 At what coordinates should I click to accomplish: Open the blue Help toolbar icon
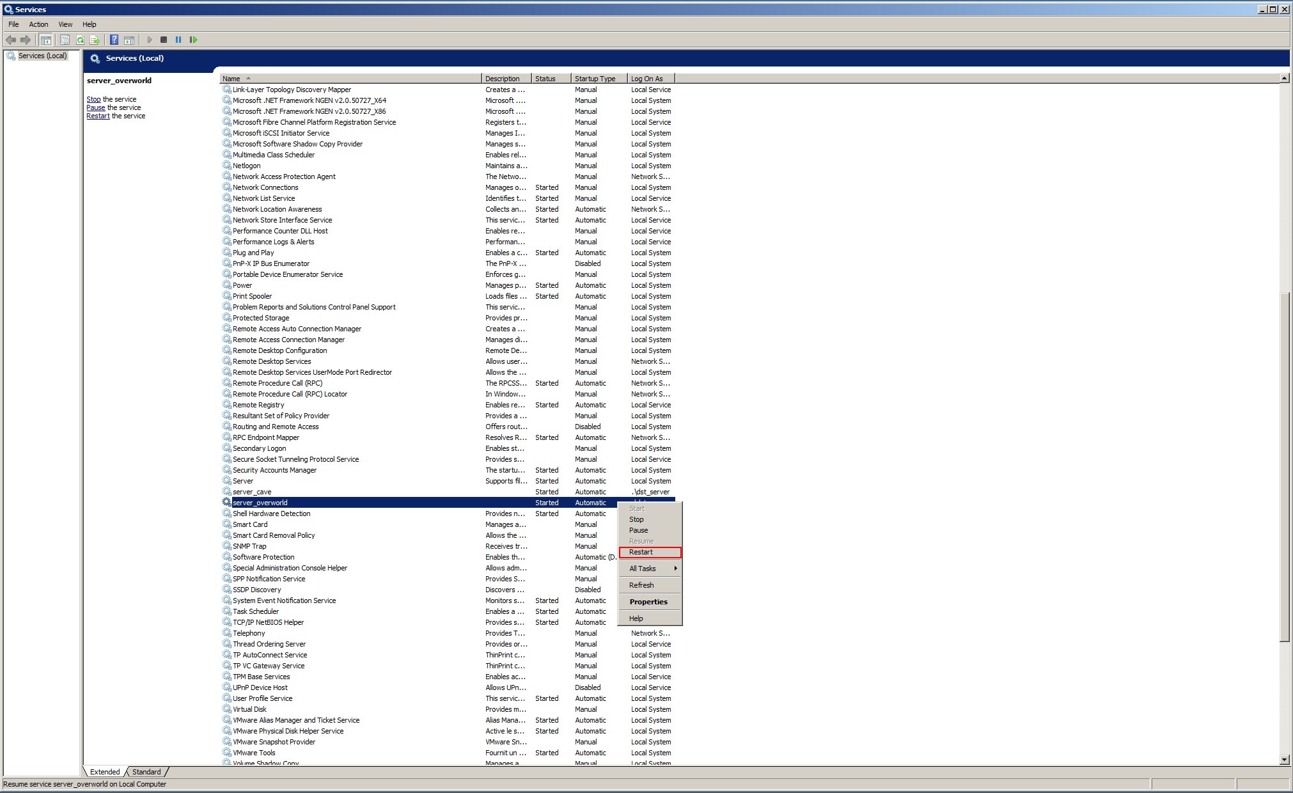tap(114, 40)
